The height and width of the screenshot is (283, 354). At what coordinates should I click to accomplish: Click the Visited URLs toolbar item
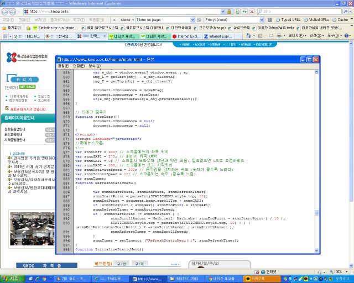316,20
